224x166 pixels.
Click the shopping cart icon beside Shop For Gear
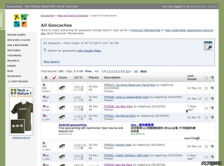point(9,81)
